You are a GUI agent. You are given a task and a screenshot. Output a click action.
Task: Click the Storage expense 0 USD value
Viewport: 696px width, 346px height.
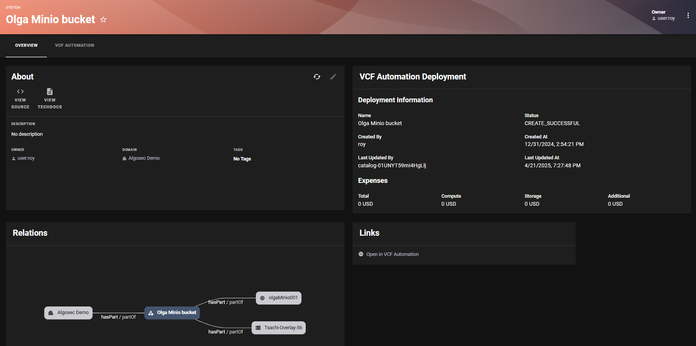532,204
